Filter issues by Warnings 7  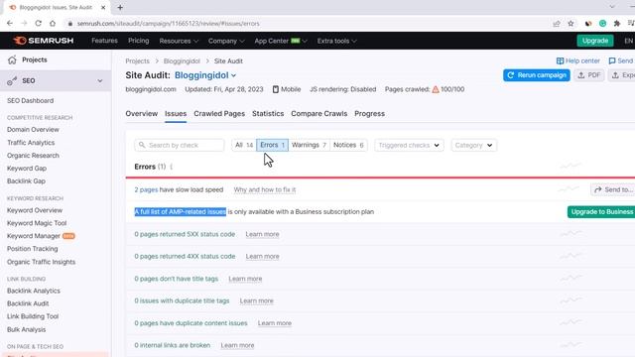tap(309, 145)
